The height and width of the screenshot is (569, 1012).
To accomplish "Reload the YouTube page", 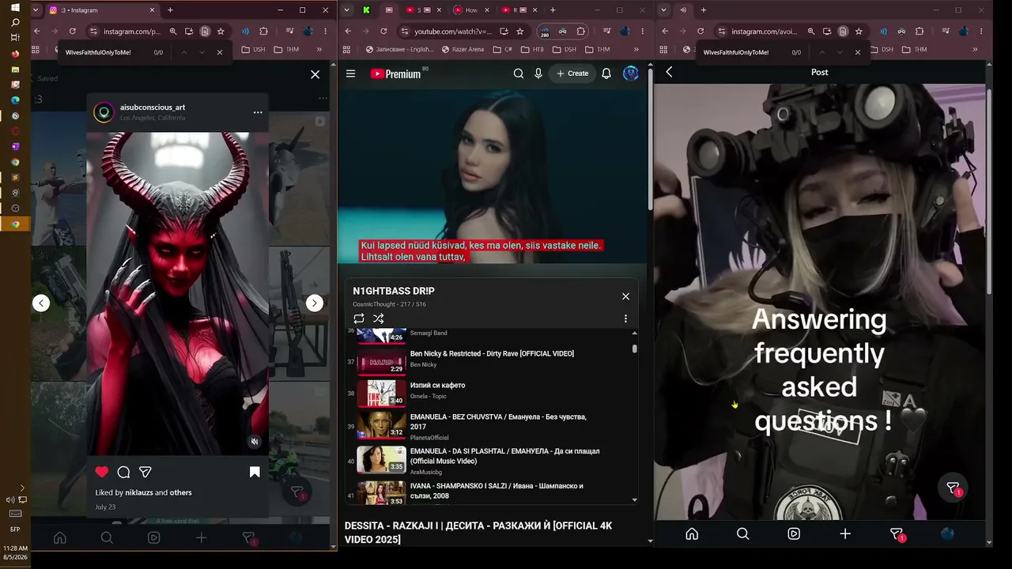I will 383,32.
